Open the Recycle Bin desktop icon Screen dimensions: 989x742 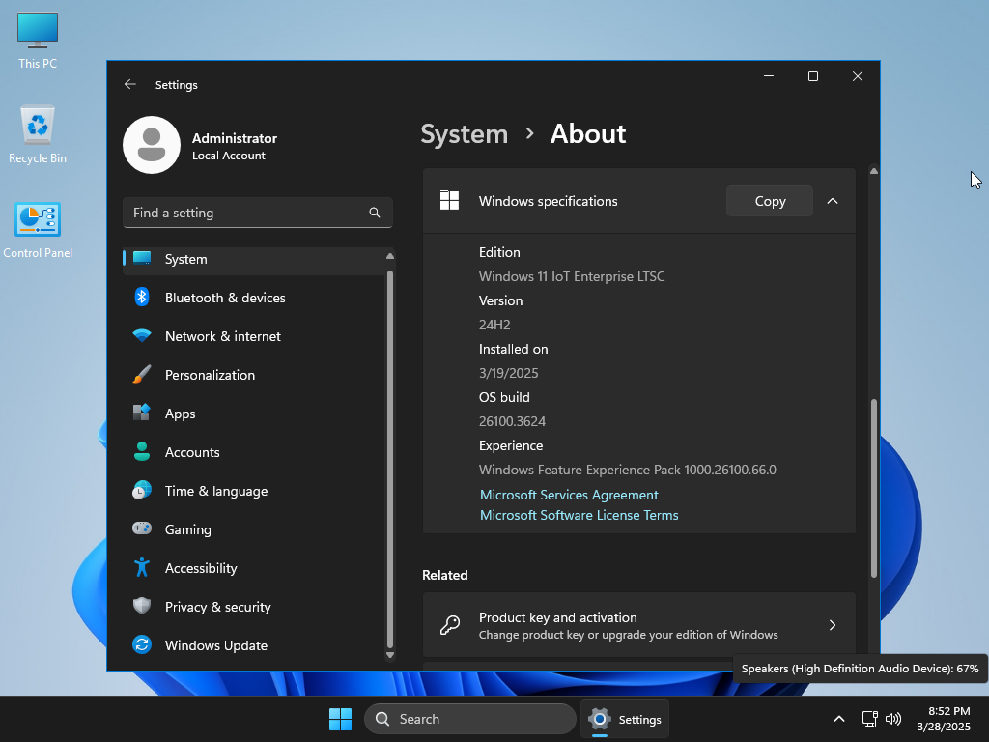(38, 133)
